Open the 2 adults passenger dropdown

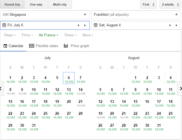(x=170, y=4)
